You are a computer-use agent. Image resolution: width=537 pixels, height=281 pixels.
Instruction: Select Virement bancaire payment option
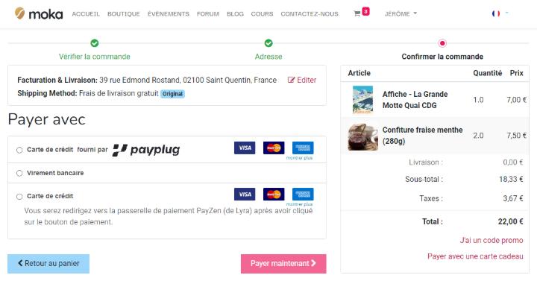point(19,173)
